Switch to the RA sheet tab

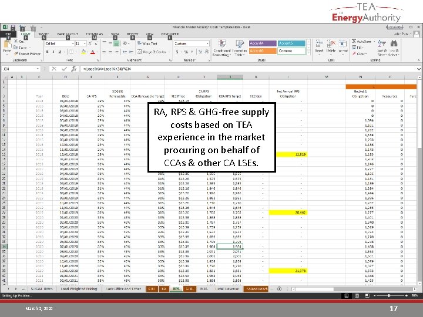pyautogui.click(x=164, y=289)
